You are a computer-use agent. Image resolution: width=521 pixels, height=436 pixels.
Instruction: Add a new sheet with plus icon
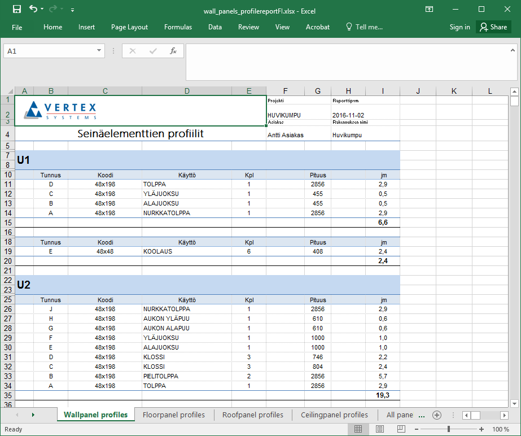(436, 415)
